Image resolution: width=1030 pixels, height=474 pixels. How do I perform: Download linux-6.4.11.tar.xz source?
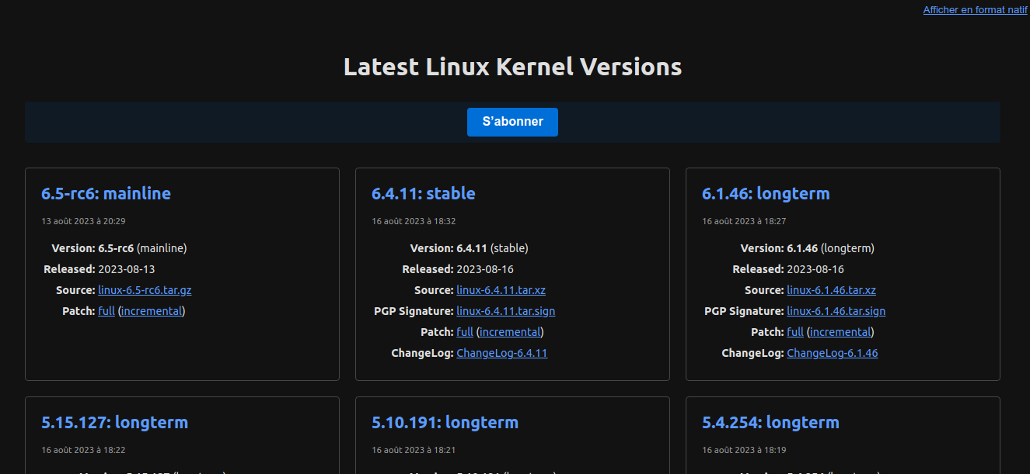(x=501, y=290)
